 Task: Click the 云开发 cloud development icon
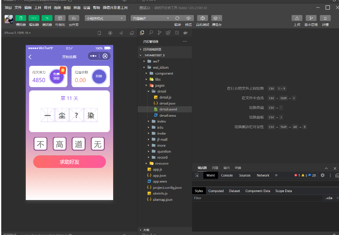[74, 18]
